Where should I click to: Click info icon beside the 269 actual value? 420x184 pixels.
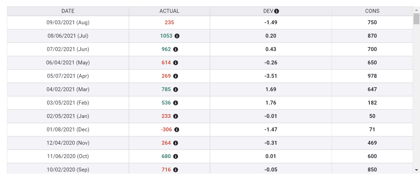tap(176, 76)
